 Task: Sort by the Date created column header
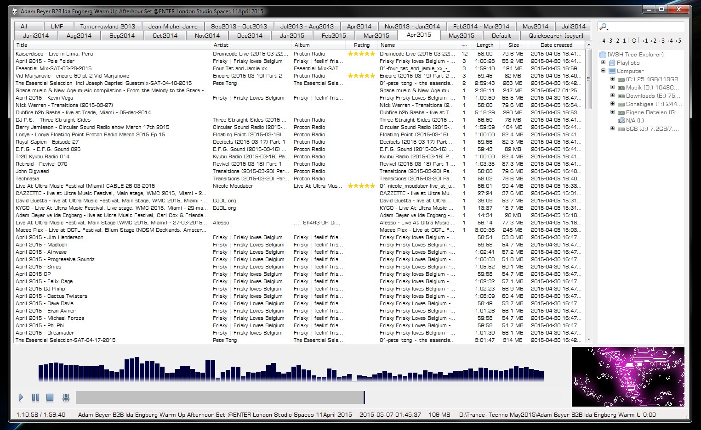[556, 45]
